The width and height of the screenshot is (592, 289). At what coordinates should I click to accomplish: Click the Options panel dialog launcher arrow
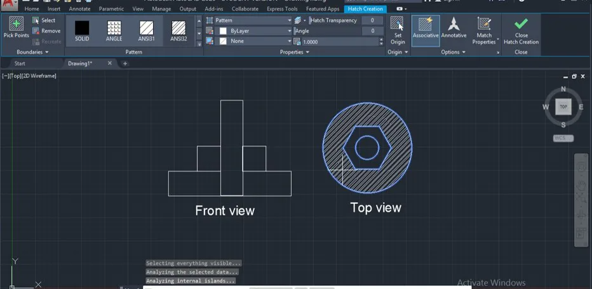click(498, 53)
